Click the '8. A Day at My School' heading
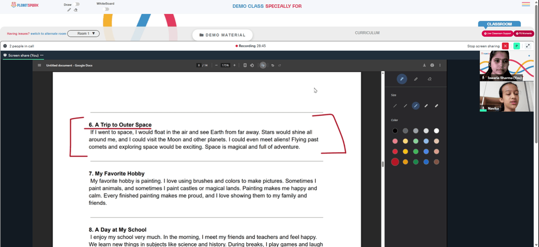 118,229
